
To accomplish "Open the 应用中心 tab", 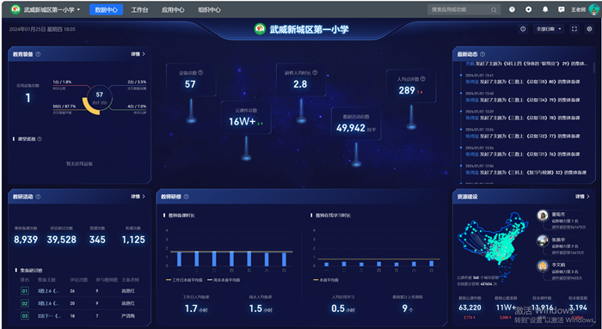I will click(x=173, y=10).
